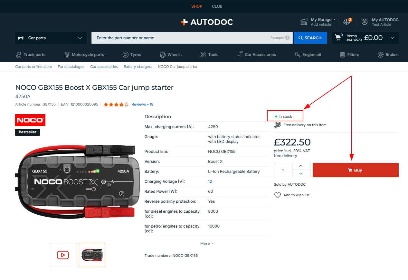Expand the cart dropdown chevron
Screen dimensions: 408x280
pyautogui.click(x=392, y=38)
